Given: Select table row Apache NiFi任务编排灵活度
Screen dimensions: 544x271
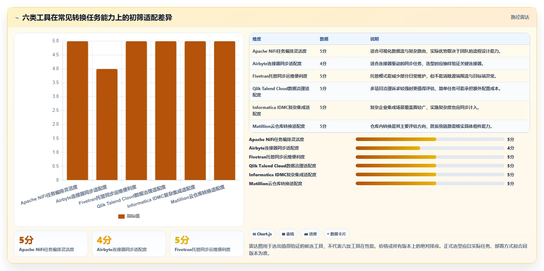Looking at the screenshot, I should pos(389,51).
